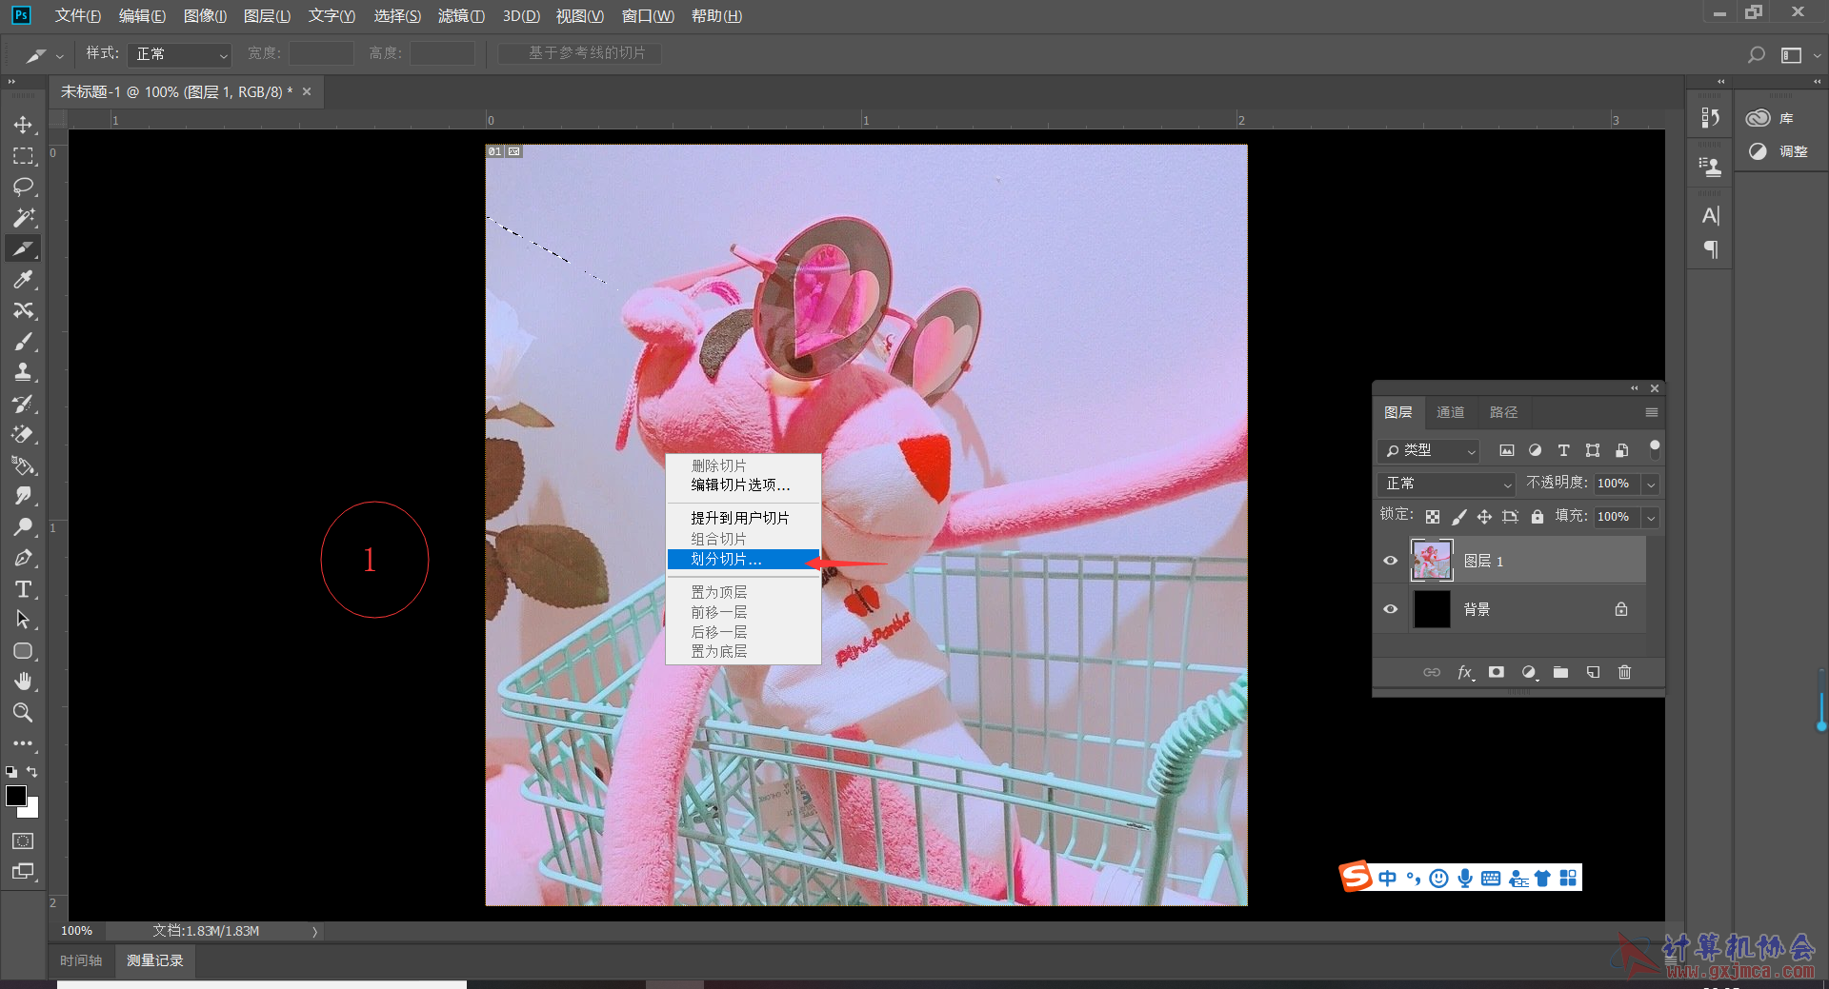This screenshot has height=989, width=1829.
Task: Select the Rectangular Marquee tool
Action: [x=23, y=156]
